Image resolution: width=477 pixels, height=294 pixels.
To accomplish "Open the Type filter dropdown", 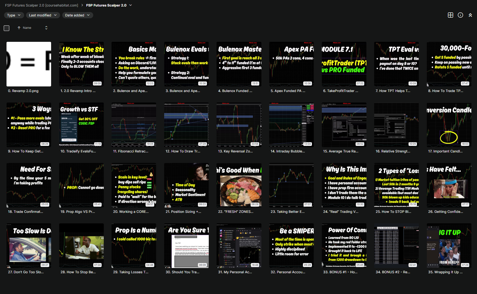I will pyautogui.click(x=14, y=15).
